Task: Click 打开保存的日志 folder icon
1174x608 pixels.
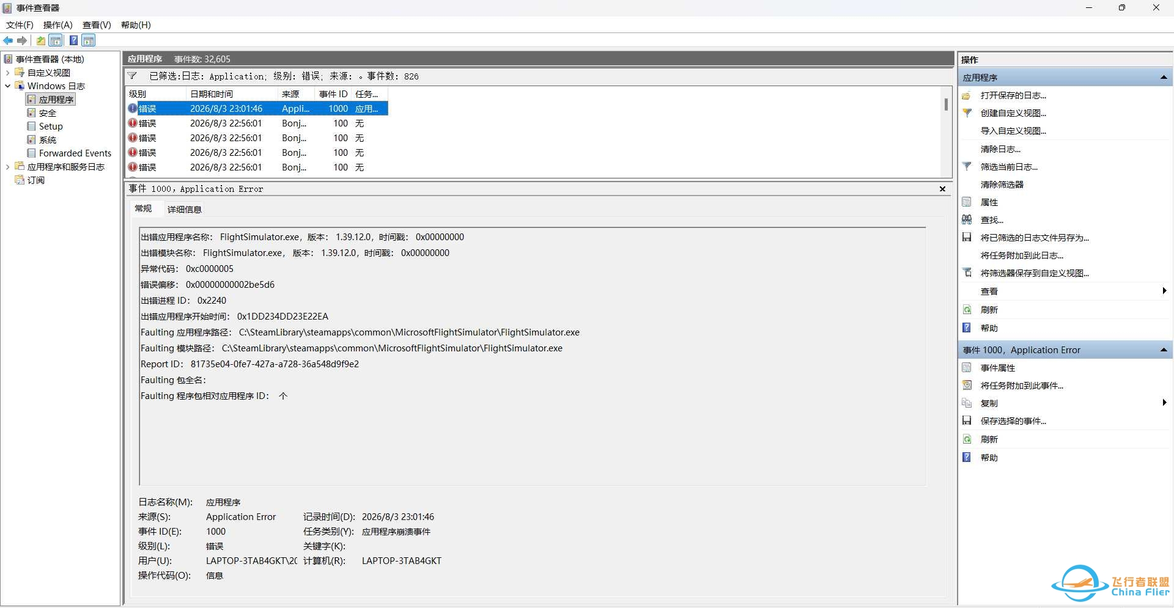Action: (x=967, y=95)
